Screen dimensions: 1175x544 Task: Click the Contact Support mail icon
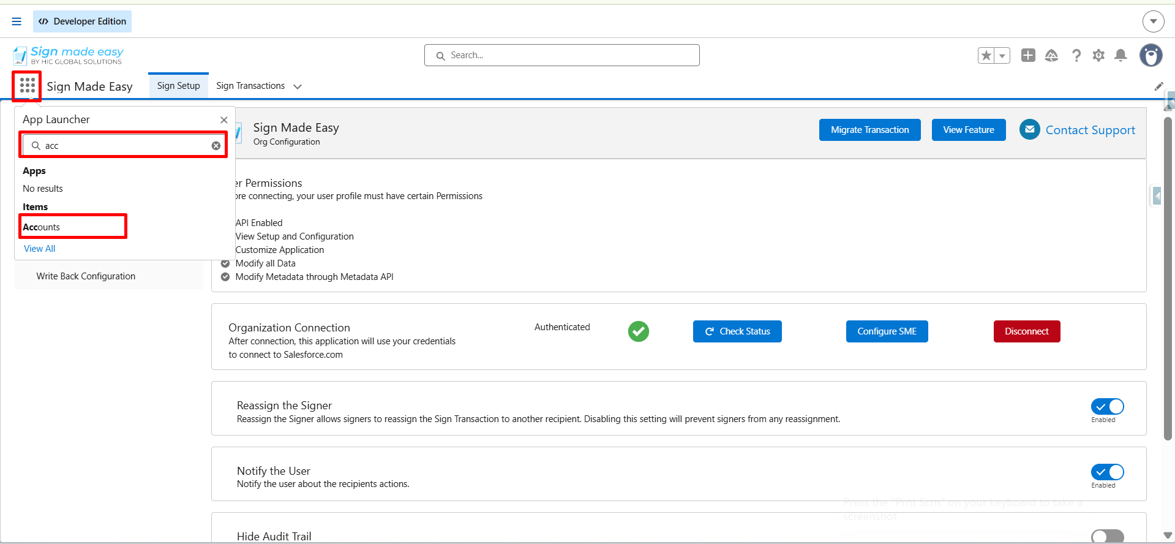pyautogui.click(x=1030, y=129)
